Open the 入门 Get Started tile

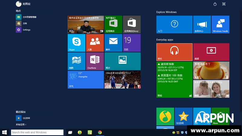coord(175,24)
